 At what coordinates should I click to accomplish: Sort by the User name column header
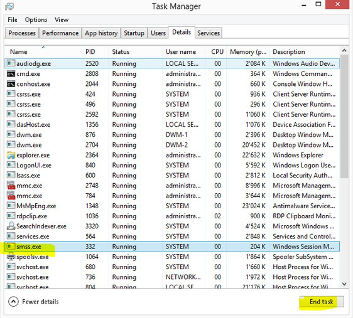[183, 51]
